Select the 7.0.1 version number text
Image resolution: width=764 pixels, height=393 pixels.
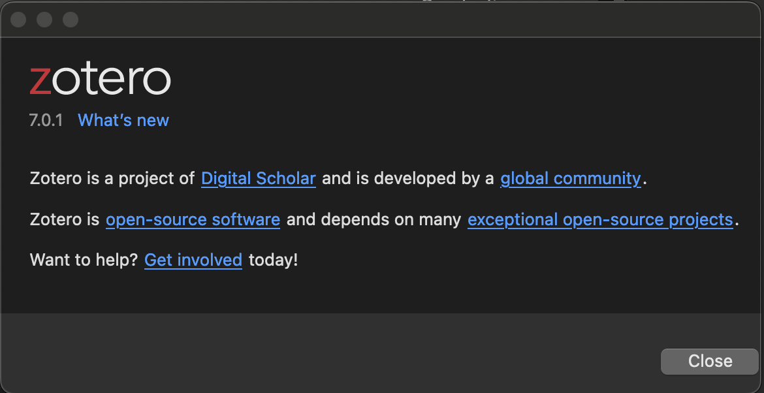pos(46,120)
